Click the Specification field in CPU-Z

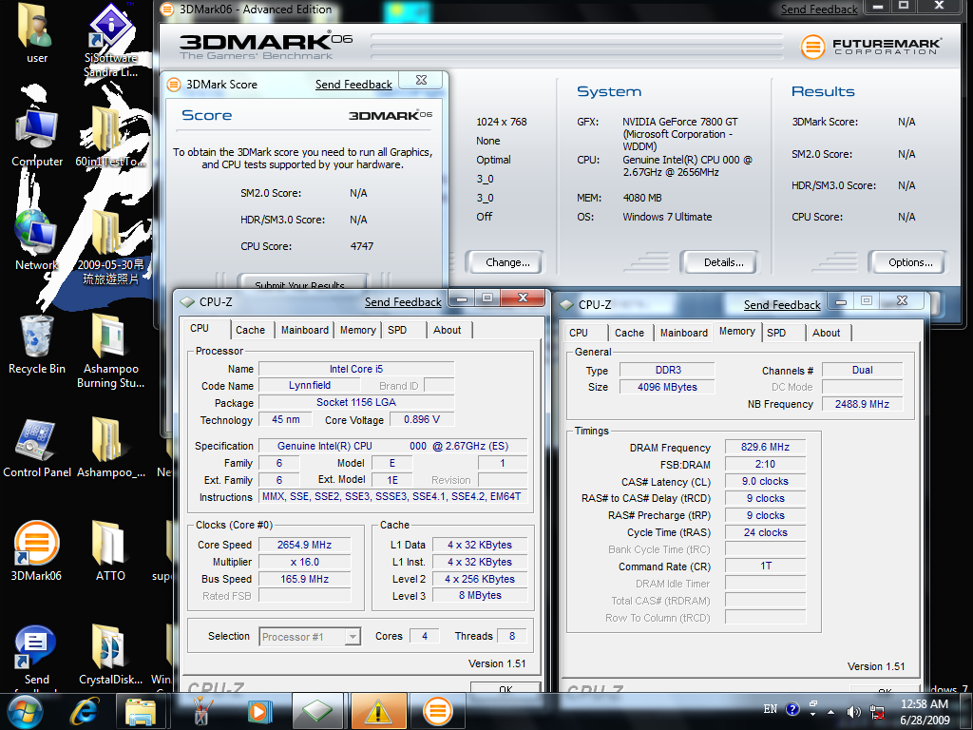392,446
